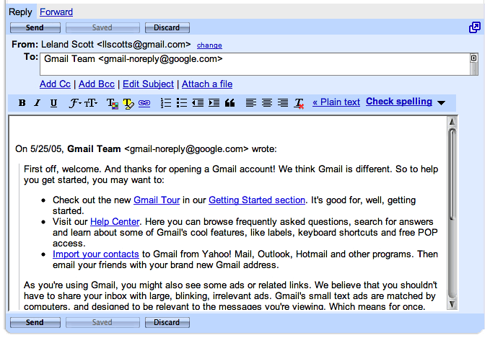Add a Cc recipient
490x338 pixels.
tap(55, 84)
